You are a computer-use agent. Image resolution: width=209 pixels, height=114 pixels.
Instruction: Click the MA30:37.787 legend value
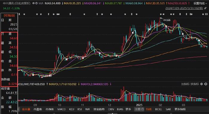[x=113, y=3]
